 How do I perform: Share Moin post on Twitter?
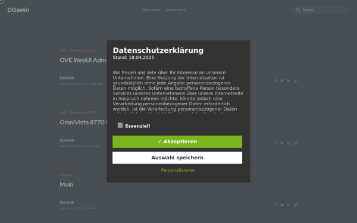tap(282, 205)
